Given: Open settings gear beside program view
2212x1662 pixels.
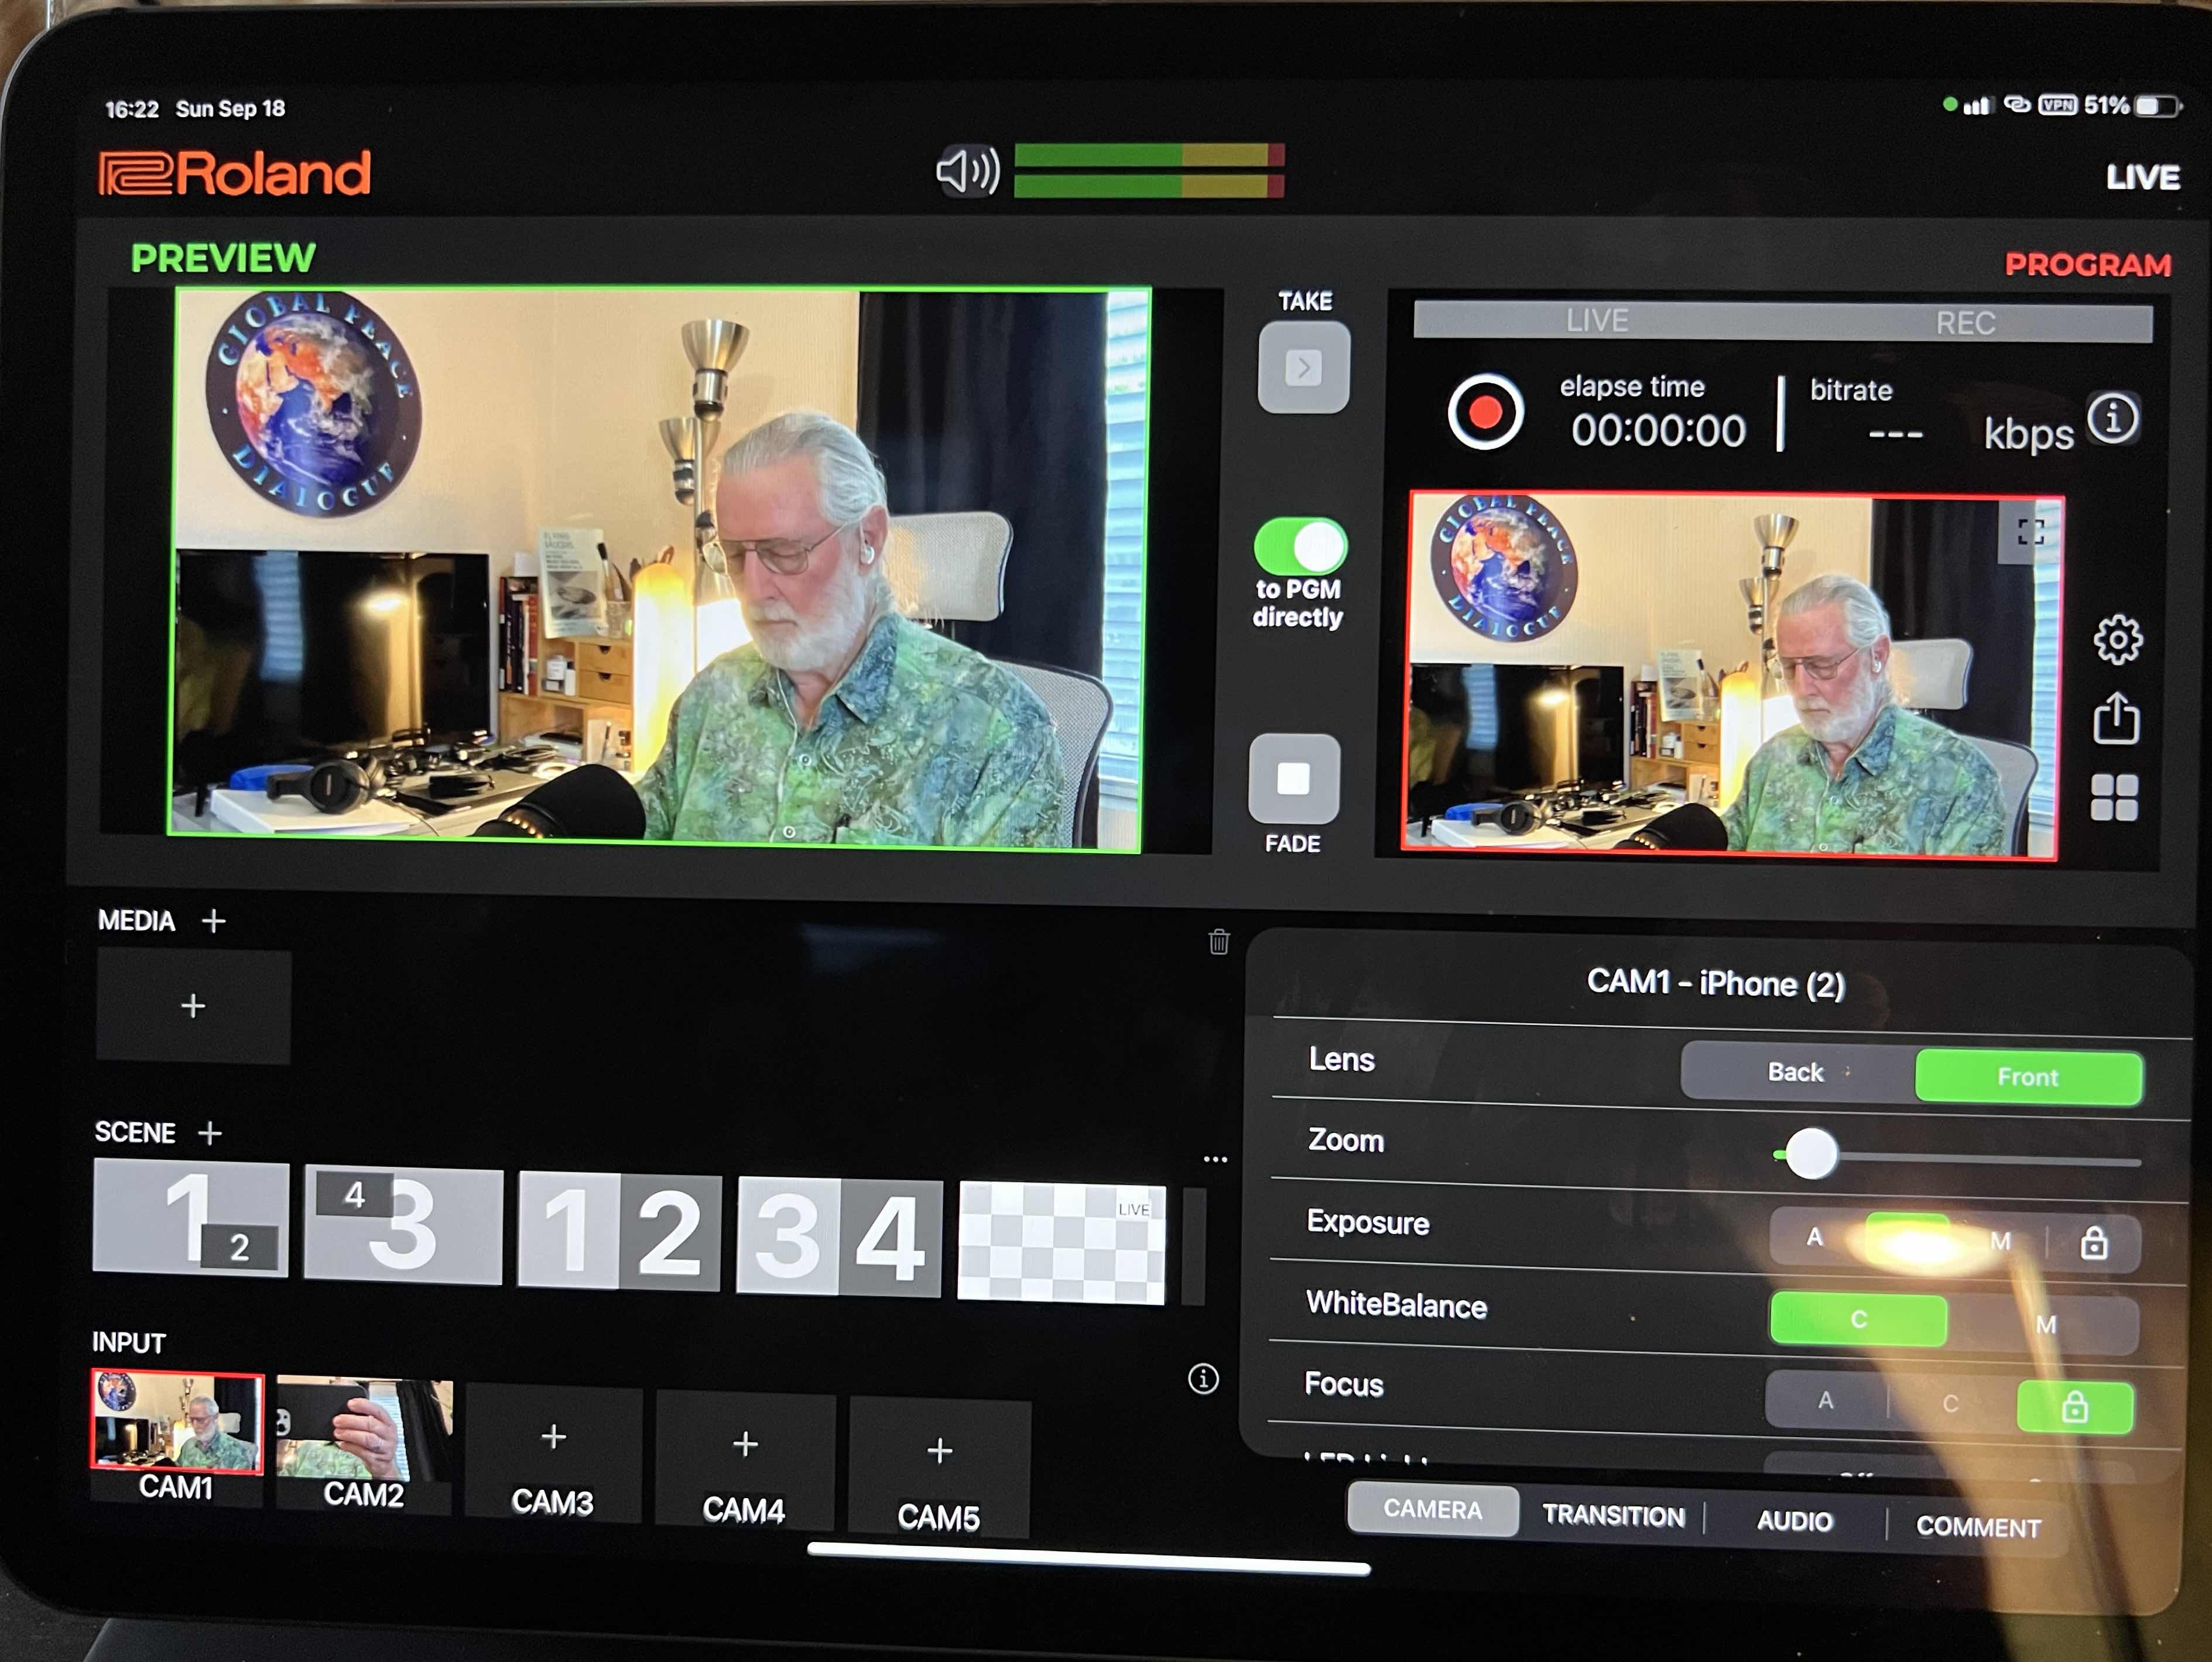Looking at the screenshot, I should pyautogui.click(x=2117, y=639).
